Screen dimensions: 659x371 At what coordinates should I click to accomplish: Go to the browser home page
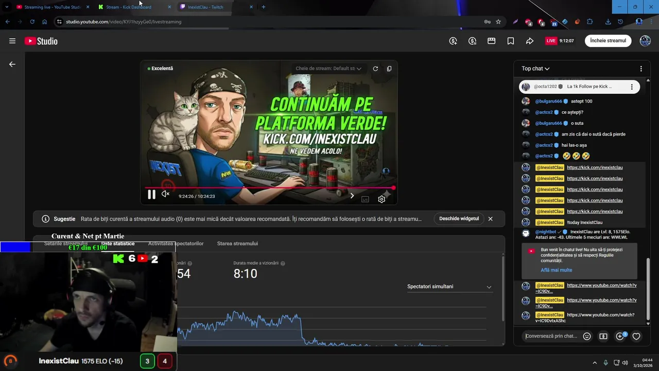[45, 22]
